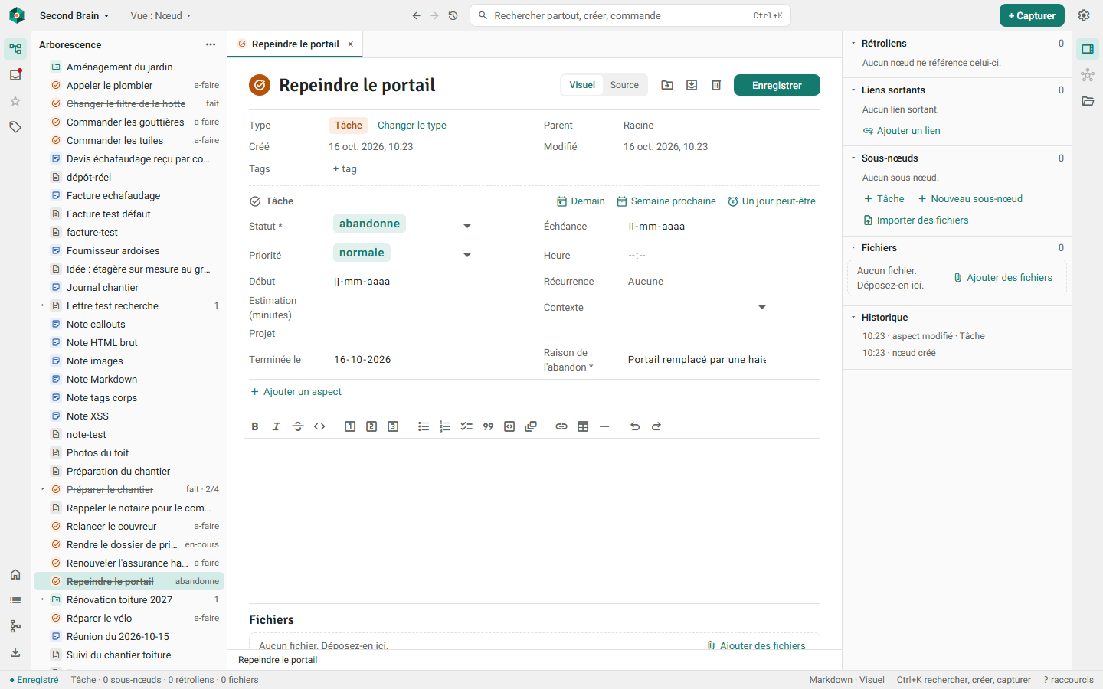Apply strikethrough formatting in editor toolbar
This screenshot has height=689, width=1103.
(x=298, y=426)
